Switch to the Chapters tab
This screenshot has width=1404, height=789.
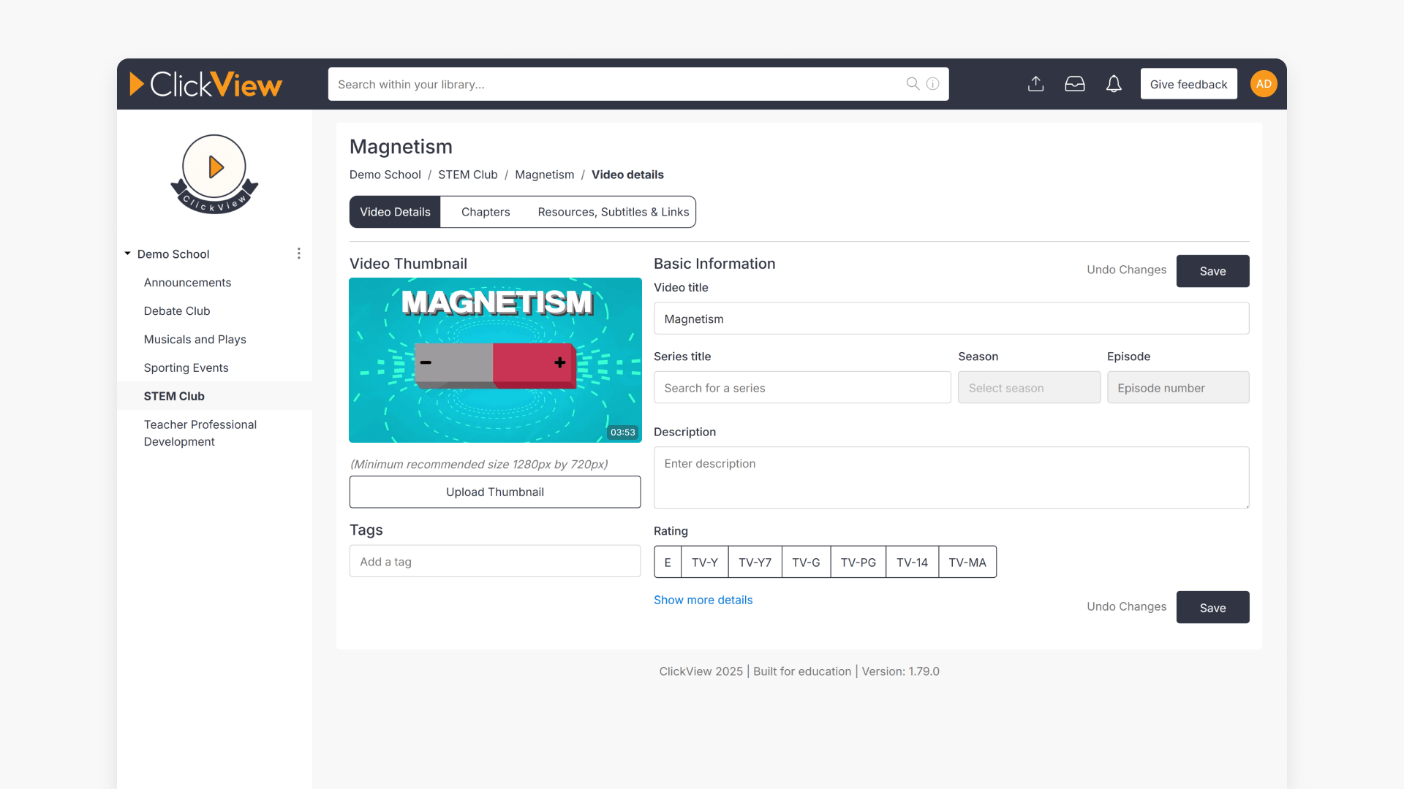tap(485, 212)
